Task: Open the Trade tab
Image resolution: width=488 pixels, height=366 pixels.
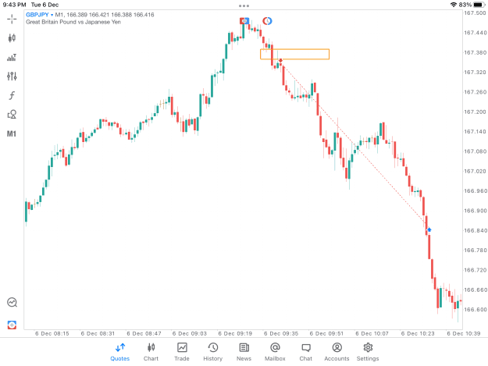Action: (x=182, y=352)
